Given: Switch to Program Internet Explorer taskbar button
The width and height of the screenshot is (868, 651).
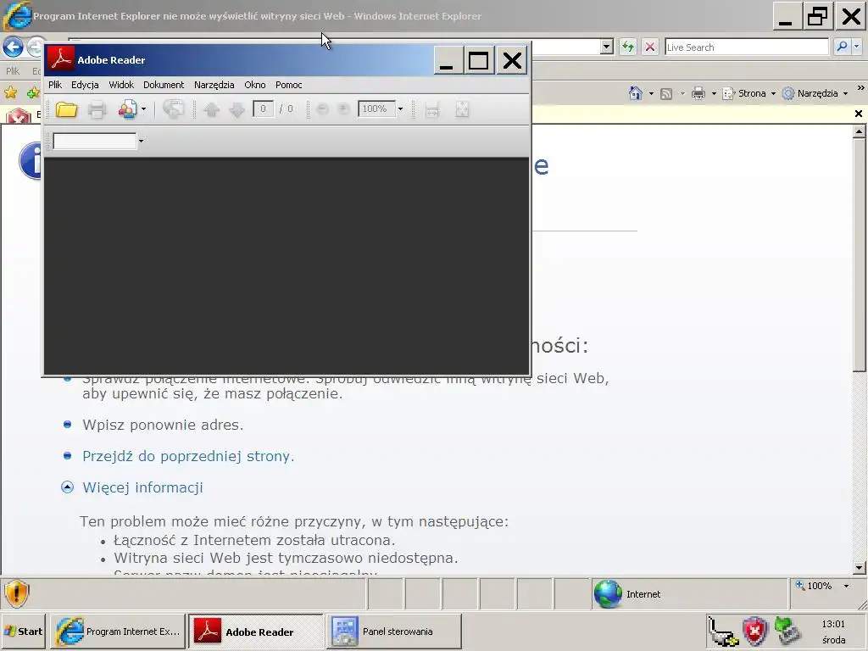Looking at the screenshot, I should click(119, 631).
